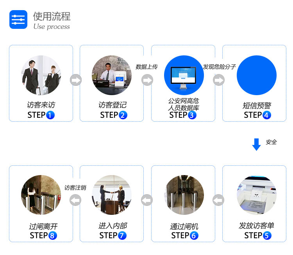
Task: Open the 通过闸机 turnstile photo
Action: coord(184,195)
